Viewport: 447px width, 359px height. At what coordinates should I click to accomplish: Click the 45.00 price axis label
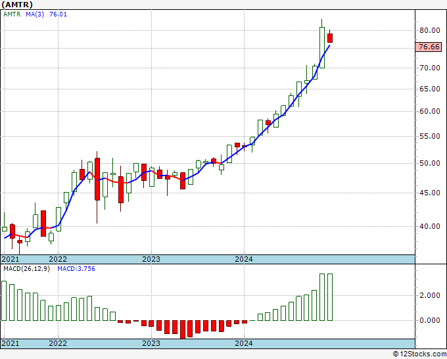tap(430, 193)
